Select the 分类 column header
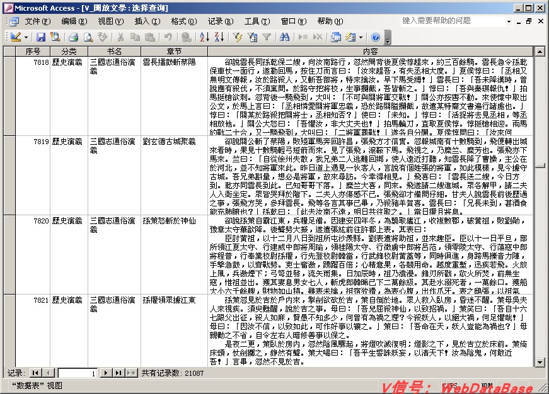This screenshot has width=549, height=394. click(69, 52)
